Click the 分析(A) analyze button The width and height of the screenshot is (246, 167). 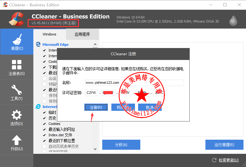tap(121, 145)
